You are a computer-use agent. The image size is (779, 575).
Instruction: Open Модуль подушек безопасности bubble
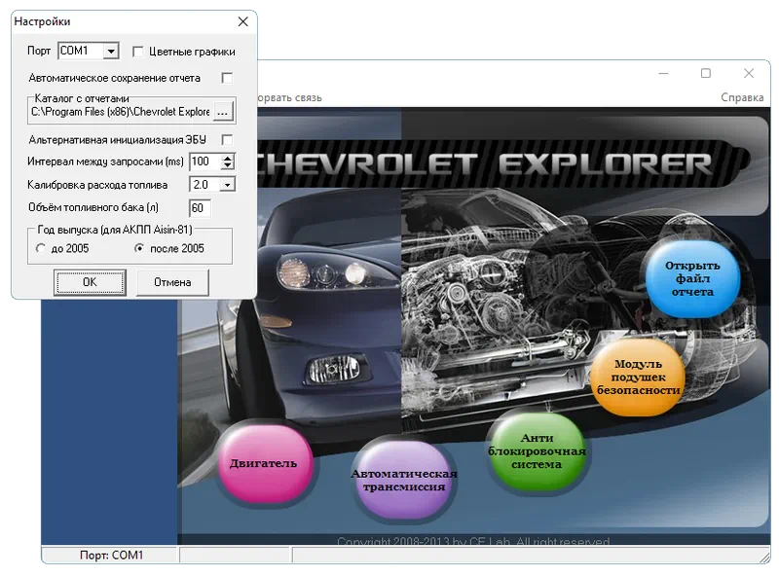[x=638, y=377]
